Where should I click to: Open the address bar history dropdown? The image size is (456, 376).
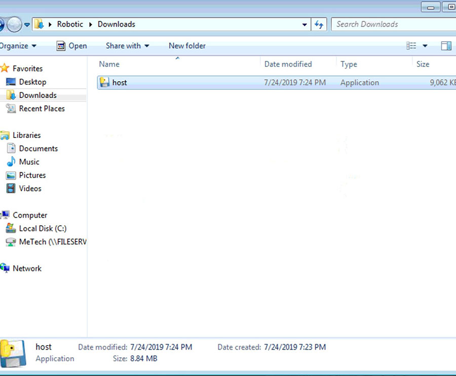point(304,24)
